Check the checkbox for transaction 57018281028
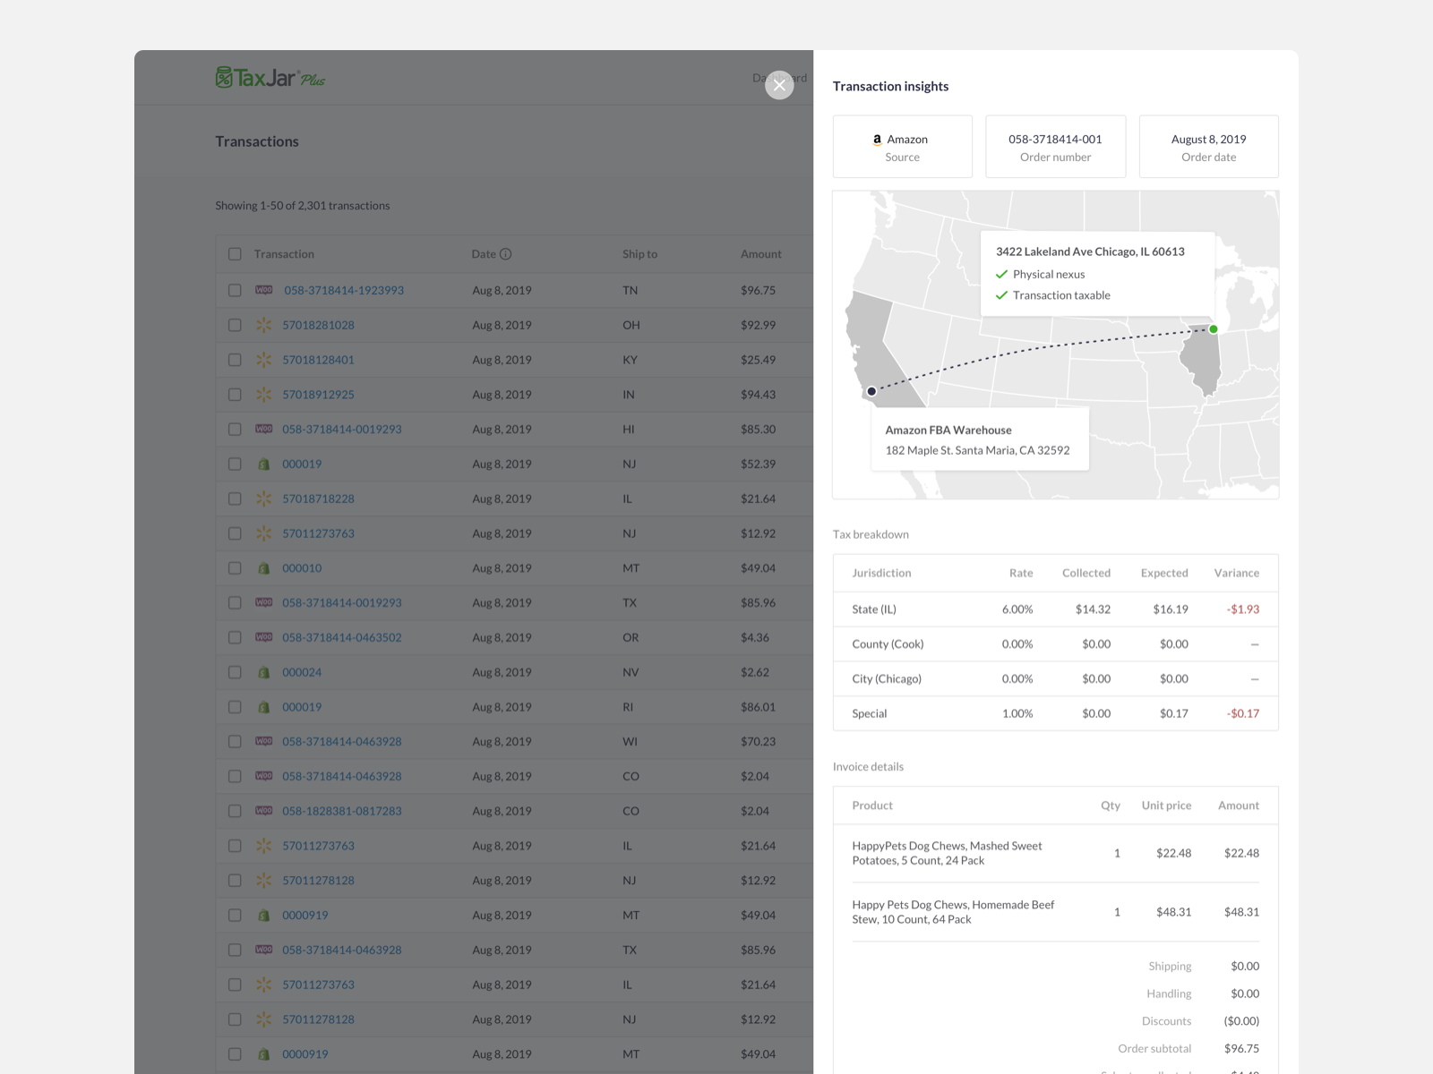 [x=235, y=325]
